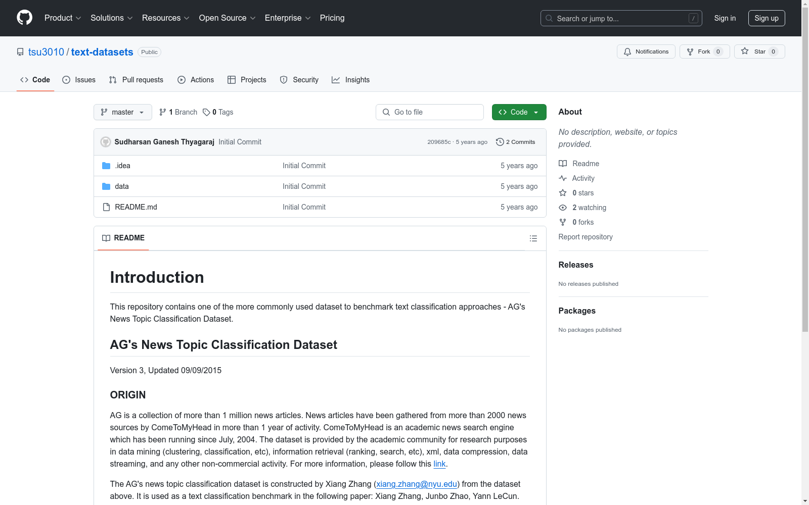Screen dimensions: 809x505
Task: Open the tsu3010 owner profile link
Action: 46,52
